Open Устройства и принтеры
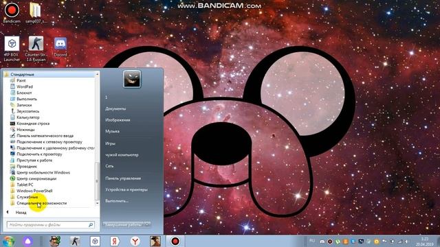Viewport: 440px width, 247px height. pos(126,190)
